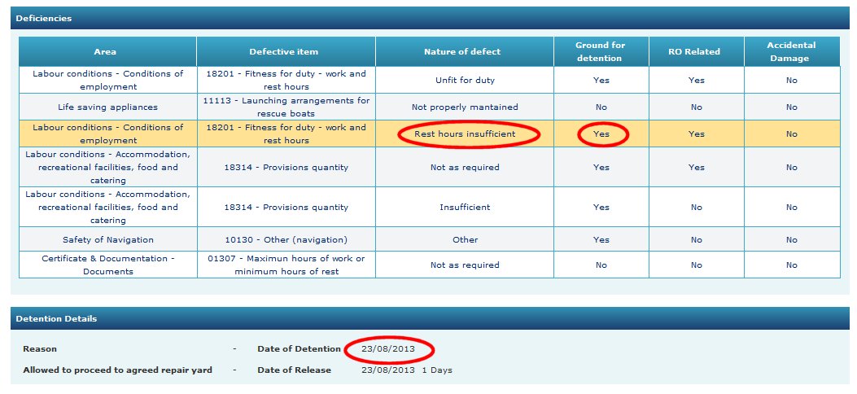Click 'Other' defect in Safety of Navigation row
The width and height of the screenshot is (857, 394).
coord(465,239)
